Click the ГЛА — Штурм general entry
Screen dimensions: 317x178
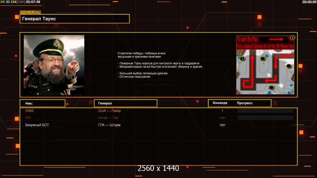click(109, 125)
